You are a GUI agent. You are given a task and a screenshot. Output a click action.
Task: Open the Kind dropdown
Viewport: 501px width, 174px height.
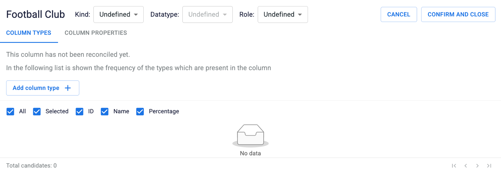click(x=118, y=14)
